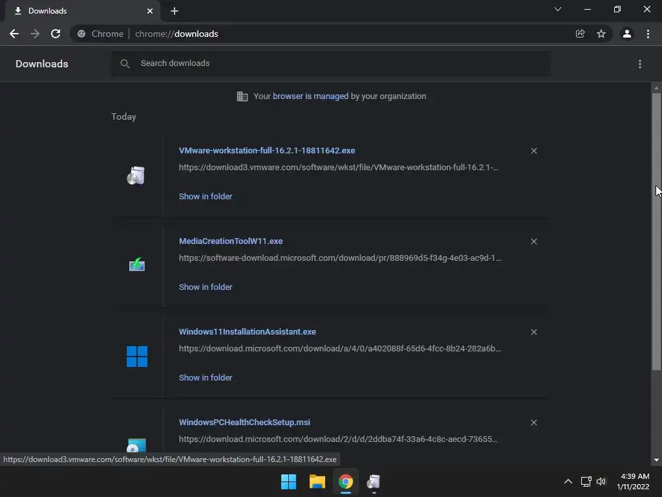Click the Installation Assistant source URL
This screenshot has width=662, height=497.
(340, 349)
